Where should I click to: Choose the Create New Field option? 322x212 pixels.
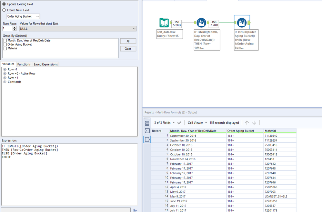click(x=4, y=10)
